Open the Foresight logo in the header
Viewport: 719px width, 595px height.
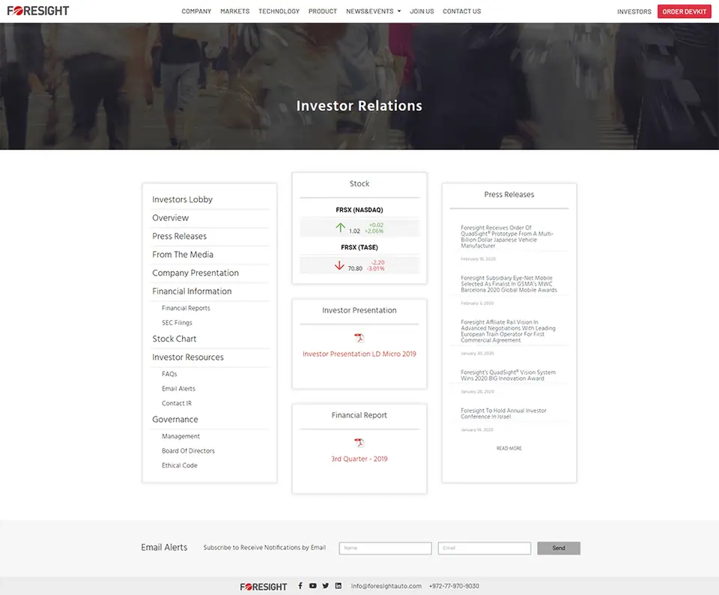(38, 11)
